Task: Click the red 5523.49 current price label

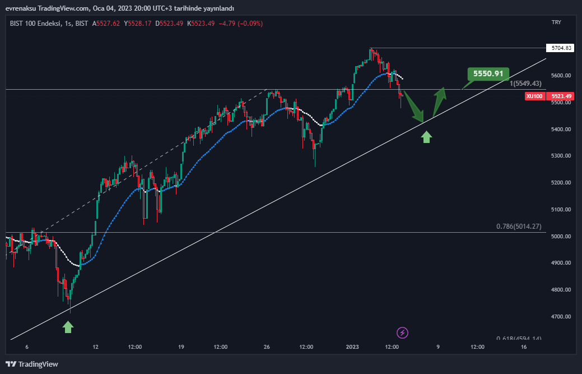Action: pos(561,96)
